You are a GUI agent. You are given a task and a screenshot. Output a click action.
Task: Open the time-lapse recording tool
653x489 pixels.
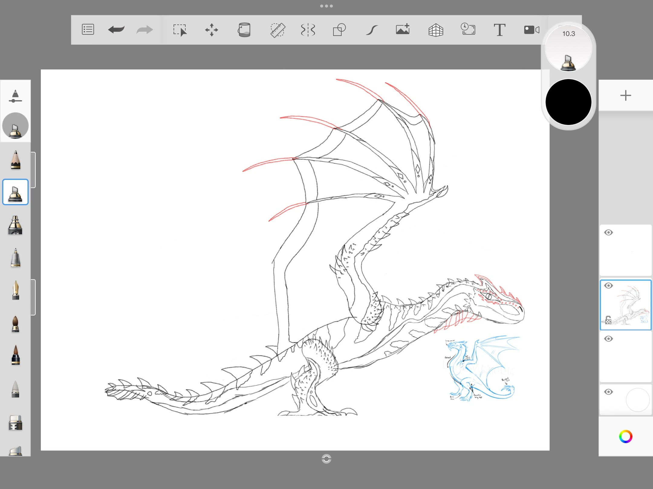(468, 30)
